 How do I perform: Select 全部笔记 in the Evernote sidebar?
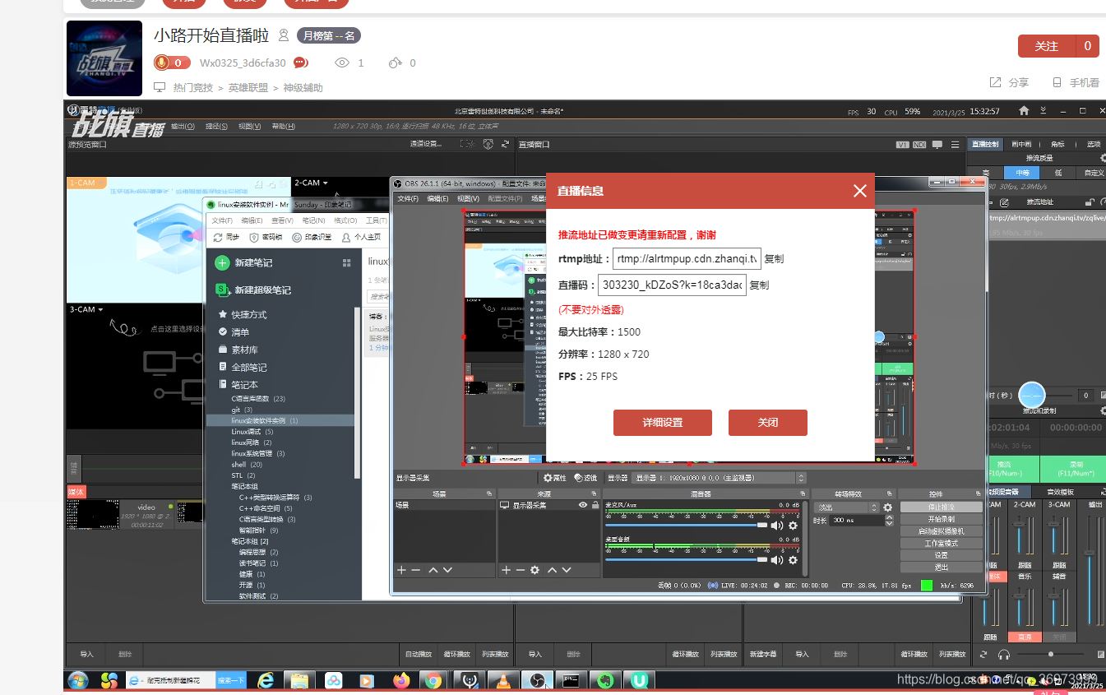coord(248,368)
